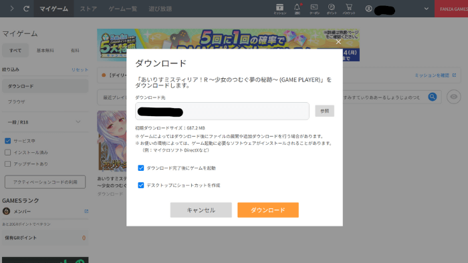The height and width of the screenshot is (263, 468).
Task: Uncheck launch game after download completes
Action: click(141, 168)
